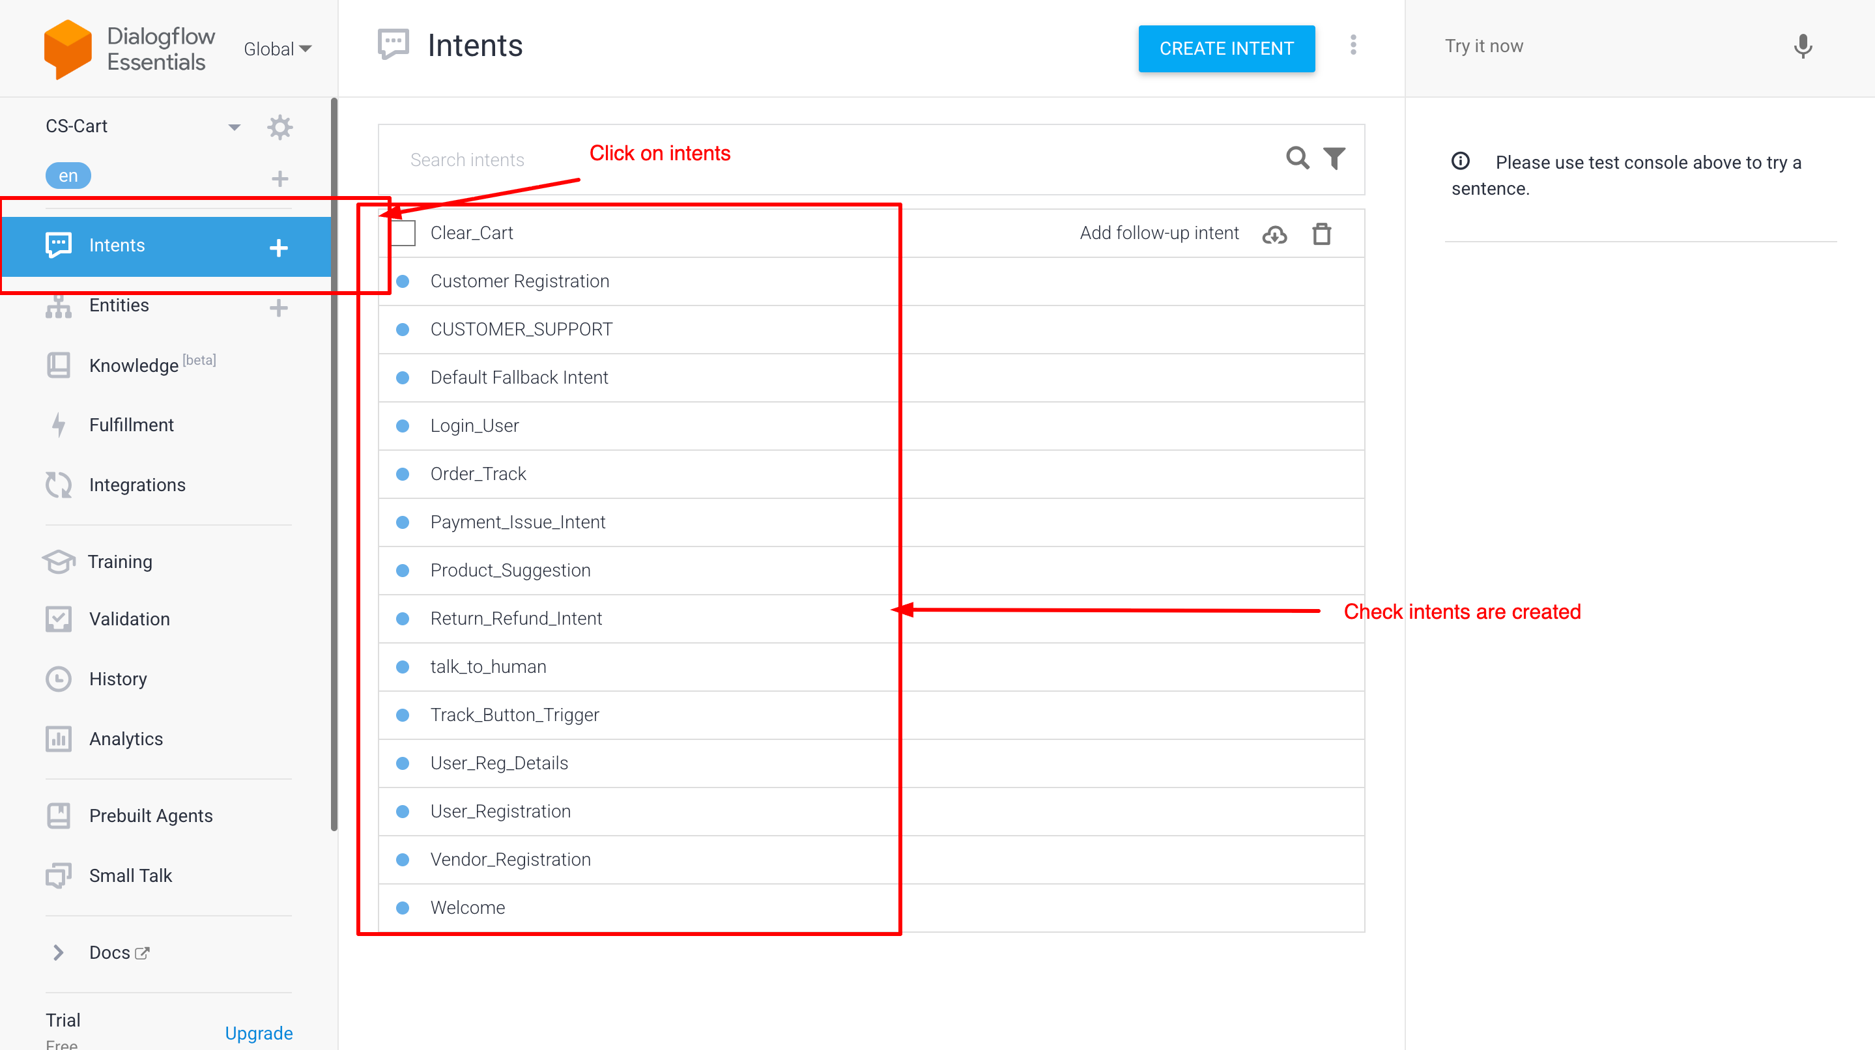Screen dimensions: 1875x1050
Task: Click the cloud icon beside Clear_Cart
Action: 1274,234
